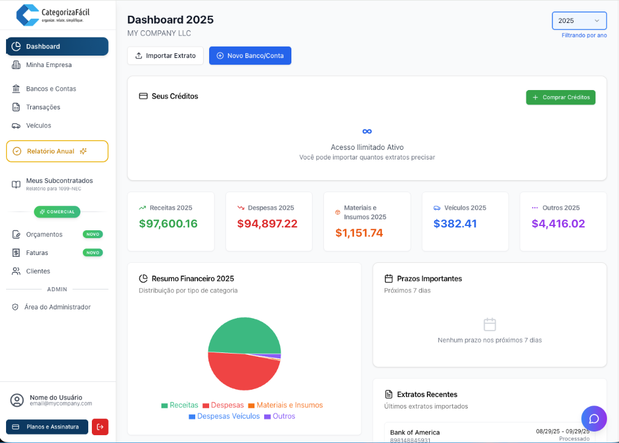
Task: Click the 'Acesso Ilimitado Ativo' text
Action: click(x=367, y=147)
